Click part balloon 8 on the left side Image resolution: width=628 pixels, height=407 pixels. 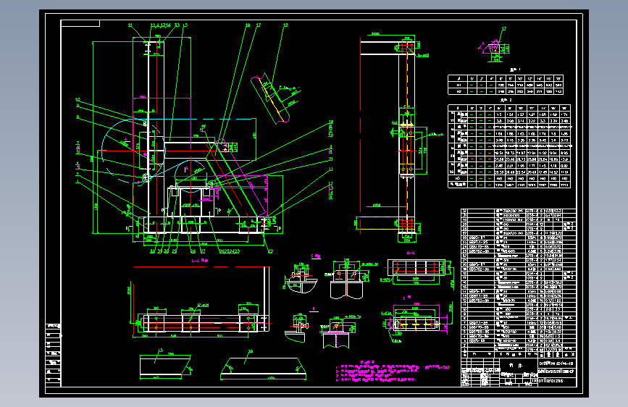coord(78,117)
